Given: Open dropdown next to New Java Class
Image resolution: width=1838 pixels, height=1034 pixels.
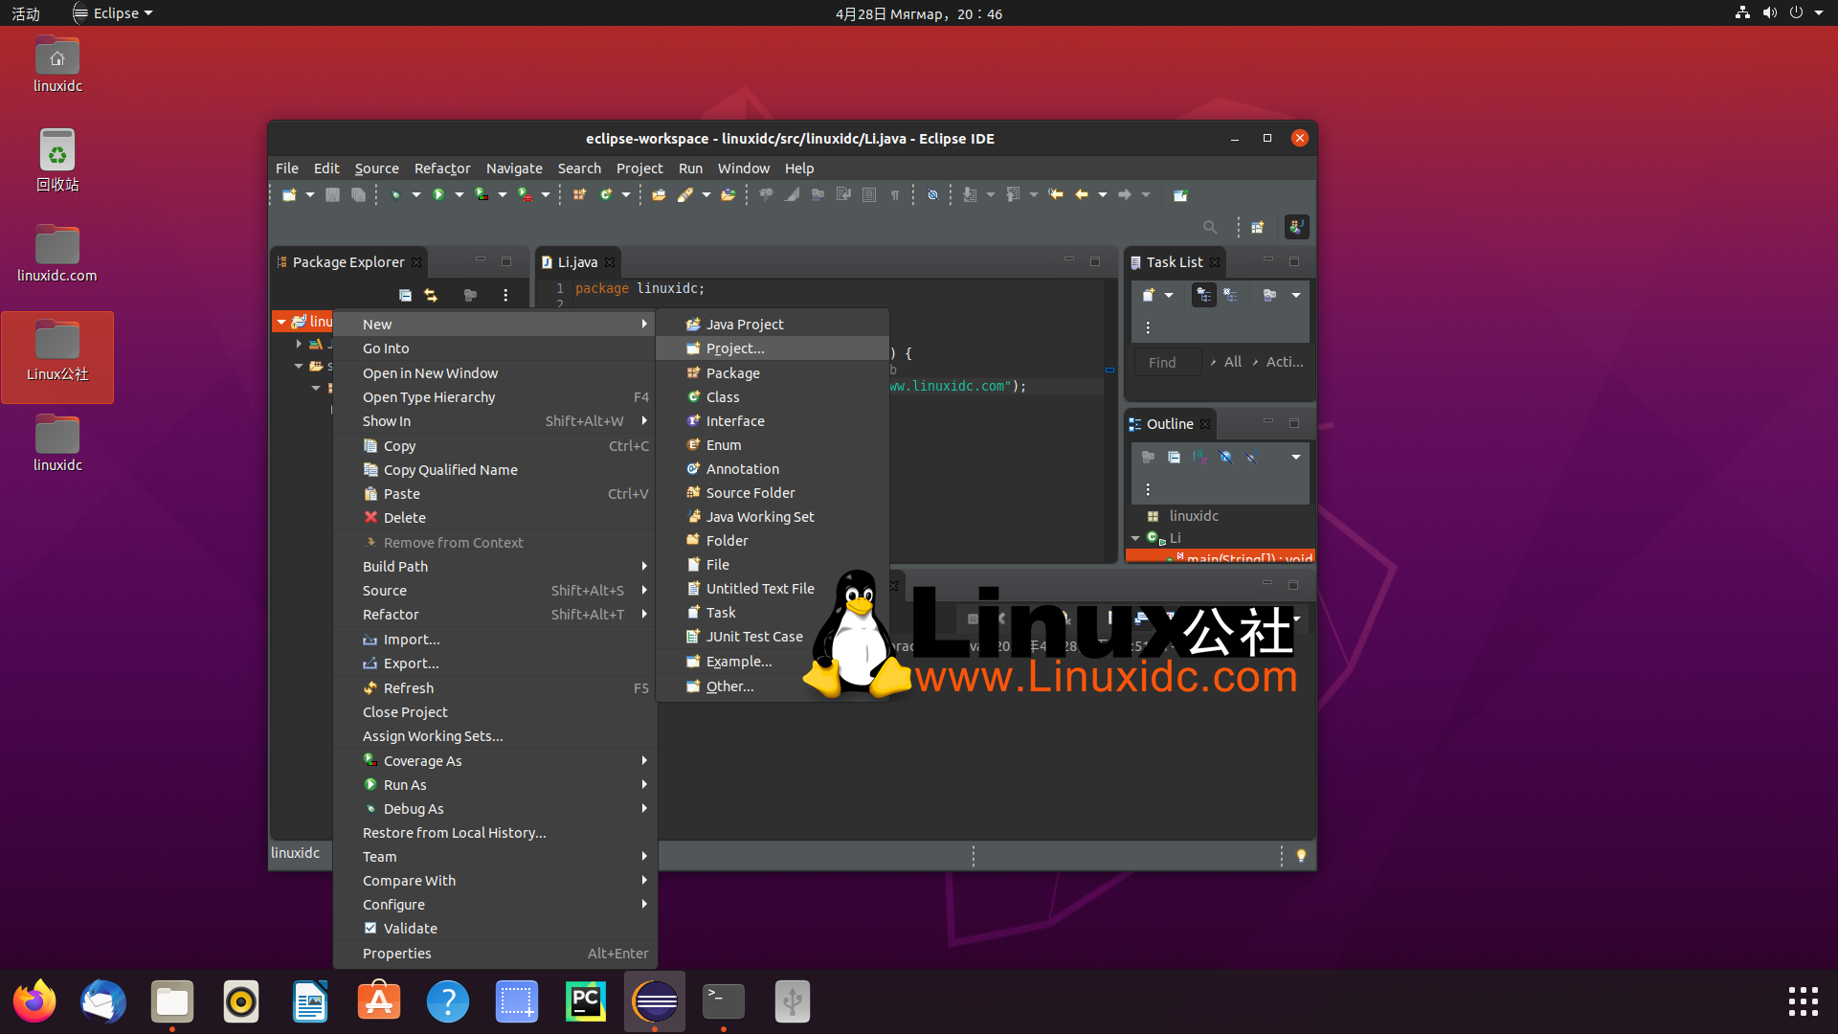Looking at the screenshot, I should [x=626, y=195].
